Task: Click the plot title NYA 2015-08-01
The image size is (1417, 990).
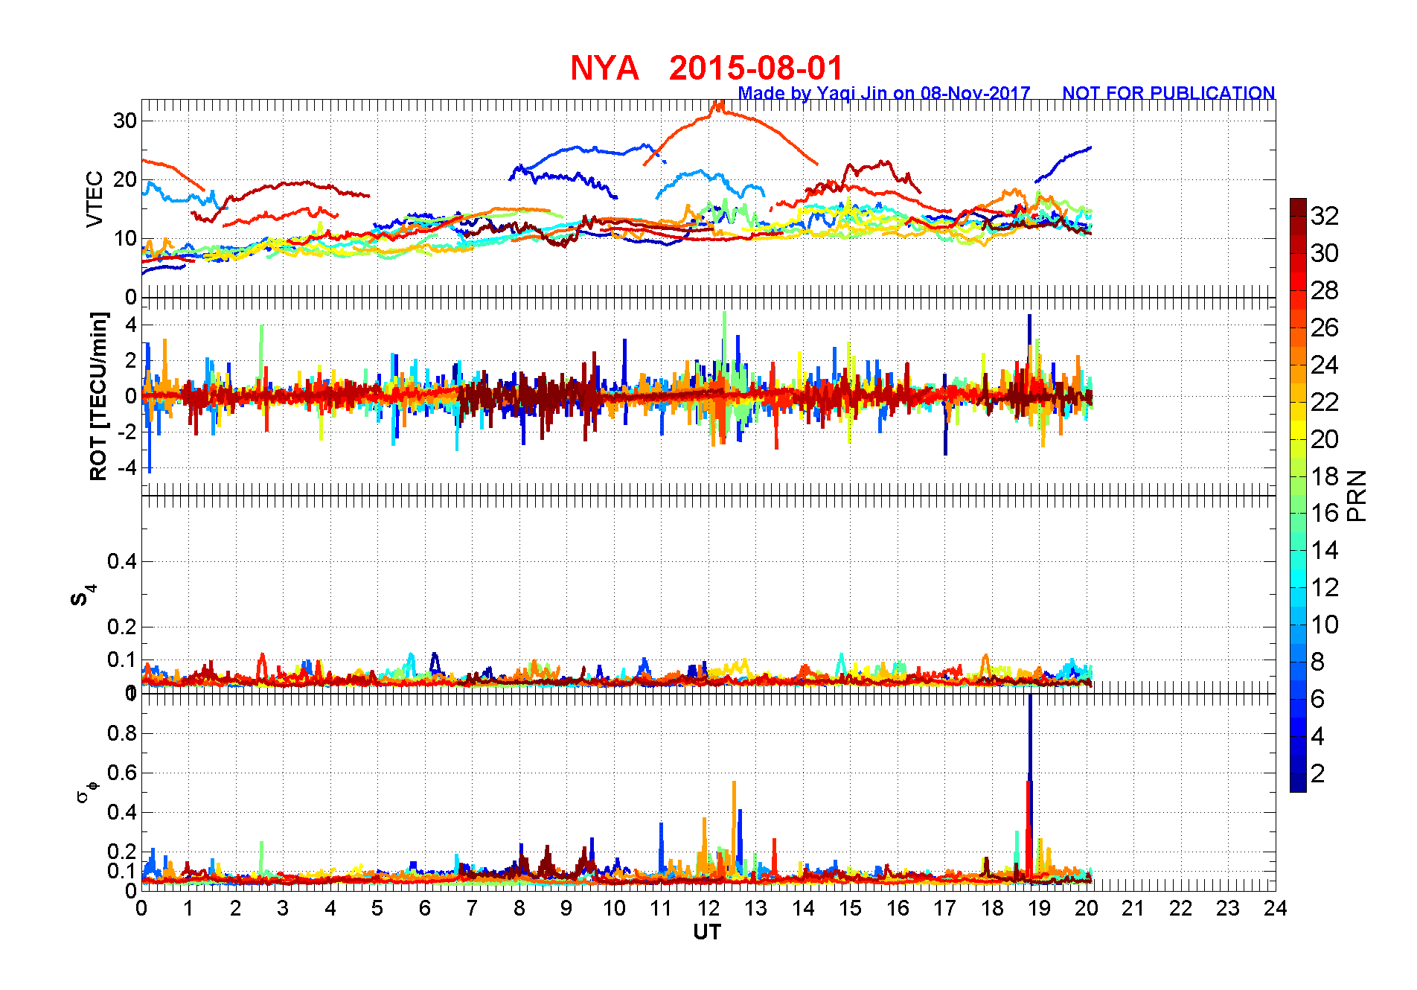Action: click(x=706, y=68)
